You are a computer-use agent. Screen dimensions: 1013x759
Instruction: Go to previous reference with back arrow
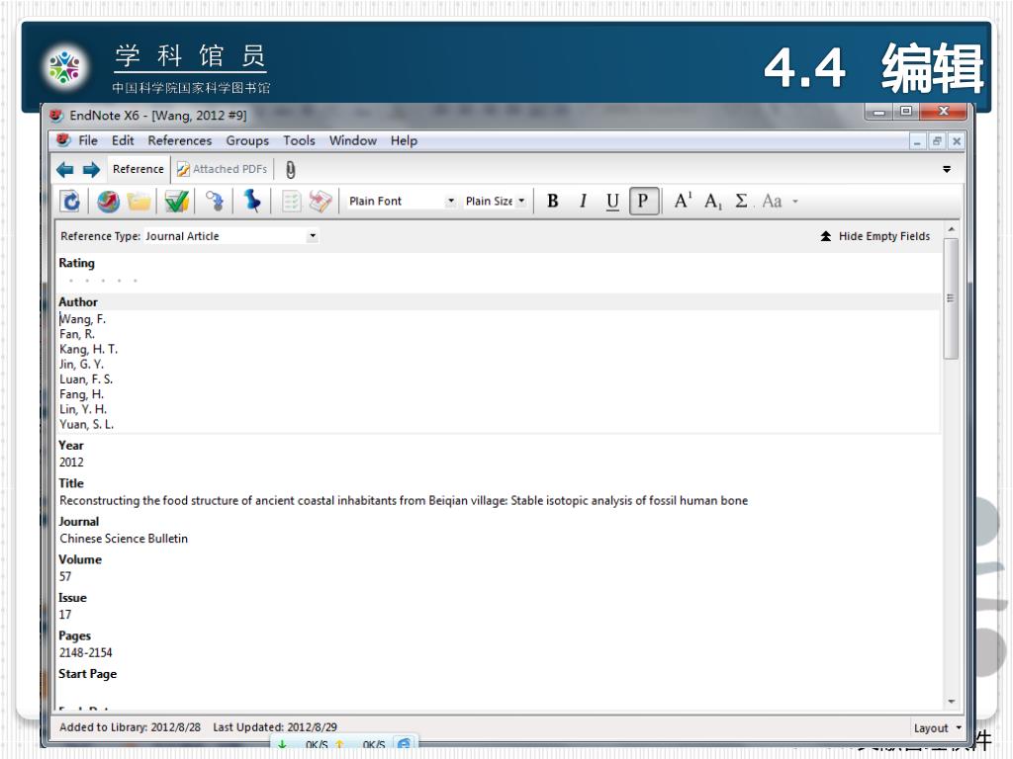pos(64,170)
